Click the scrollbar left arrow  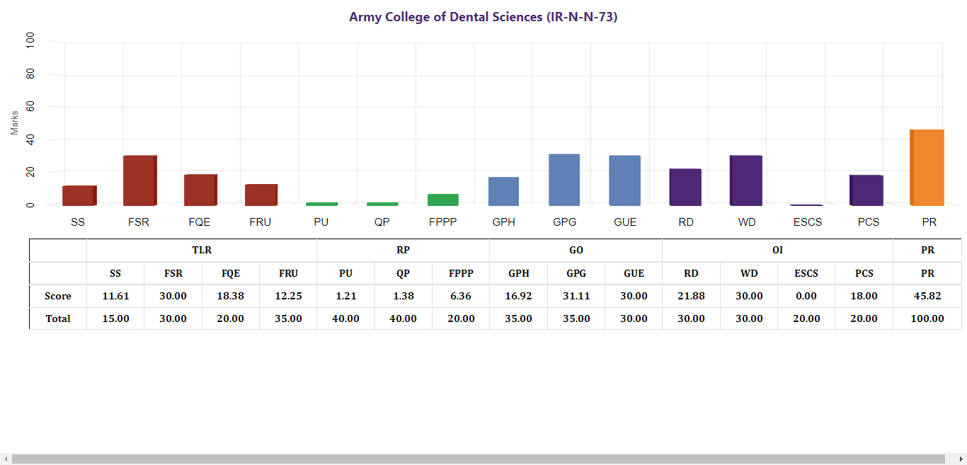point(5,459)
